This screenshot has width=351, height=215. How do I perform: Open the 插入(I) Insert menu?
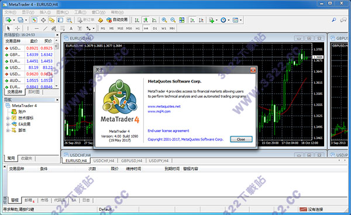pyautogui.click(x=45, y=12)
